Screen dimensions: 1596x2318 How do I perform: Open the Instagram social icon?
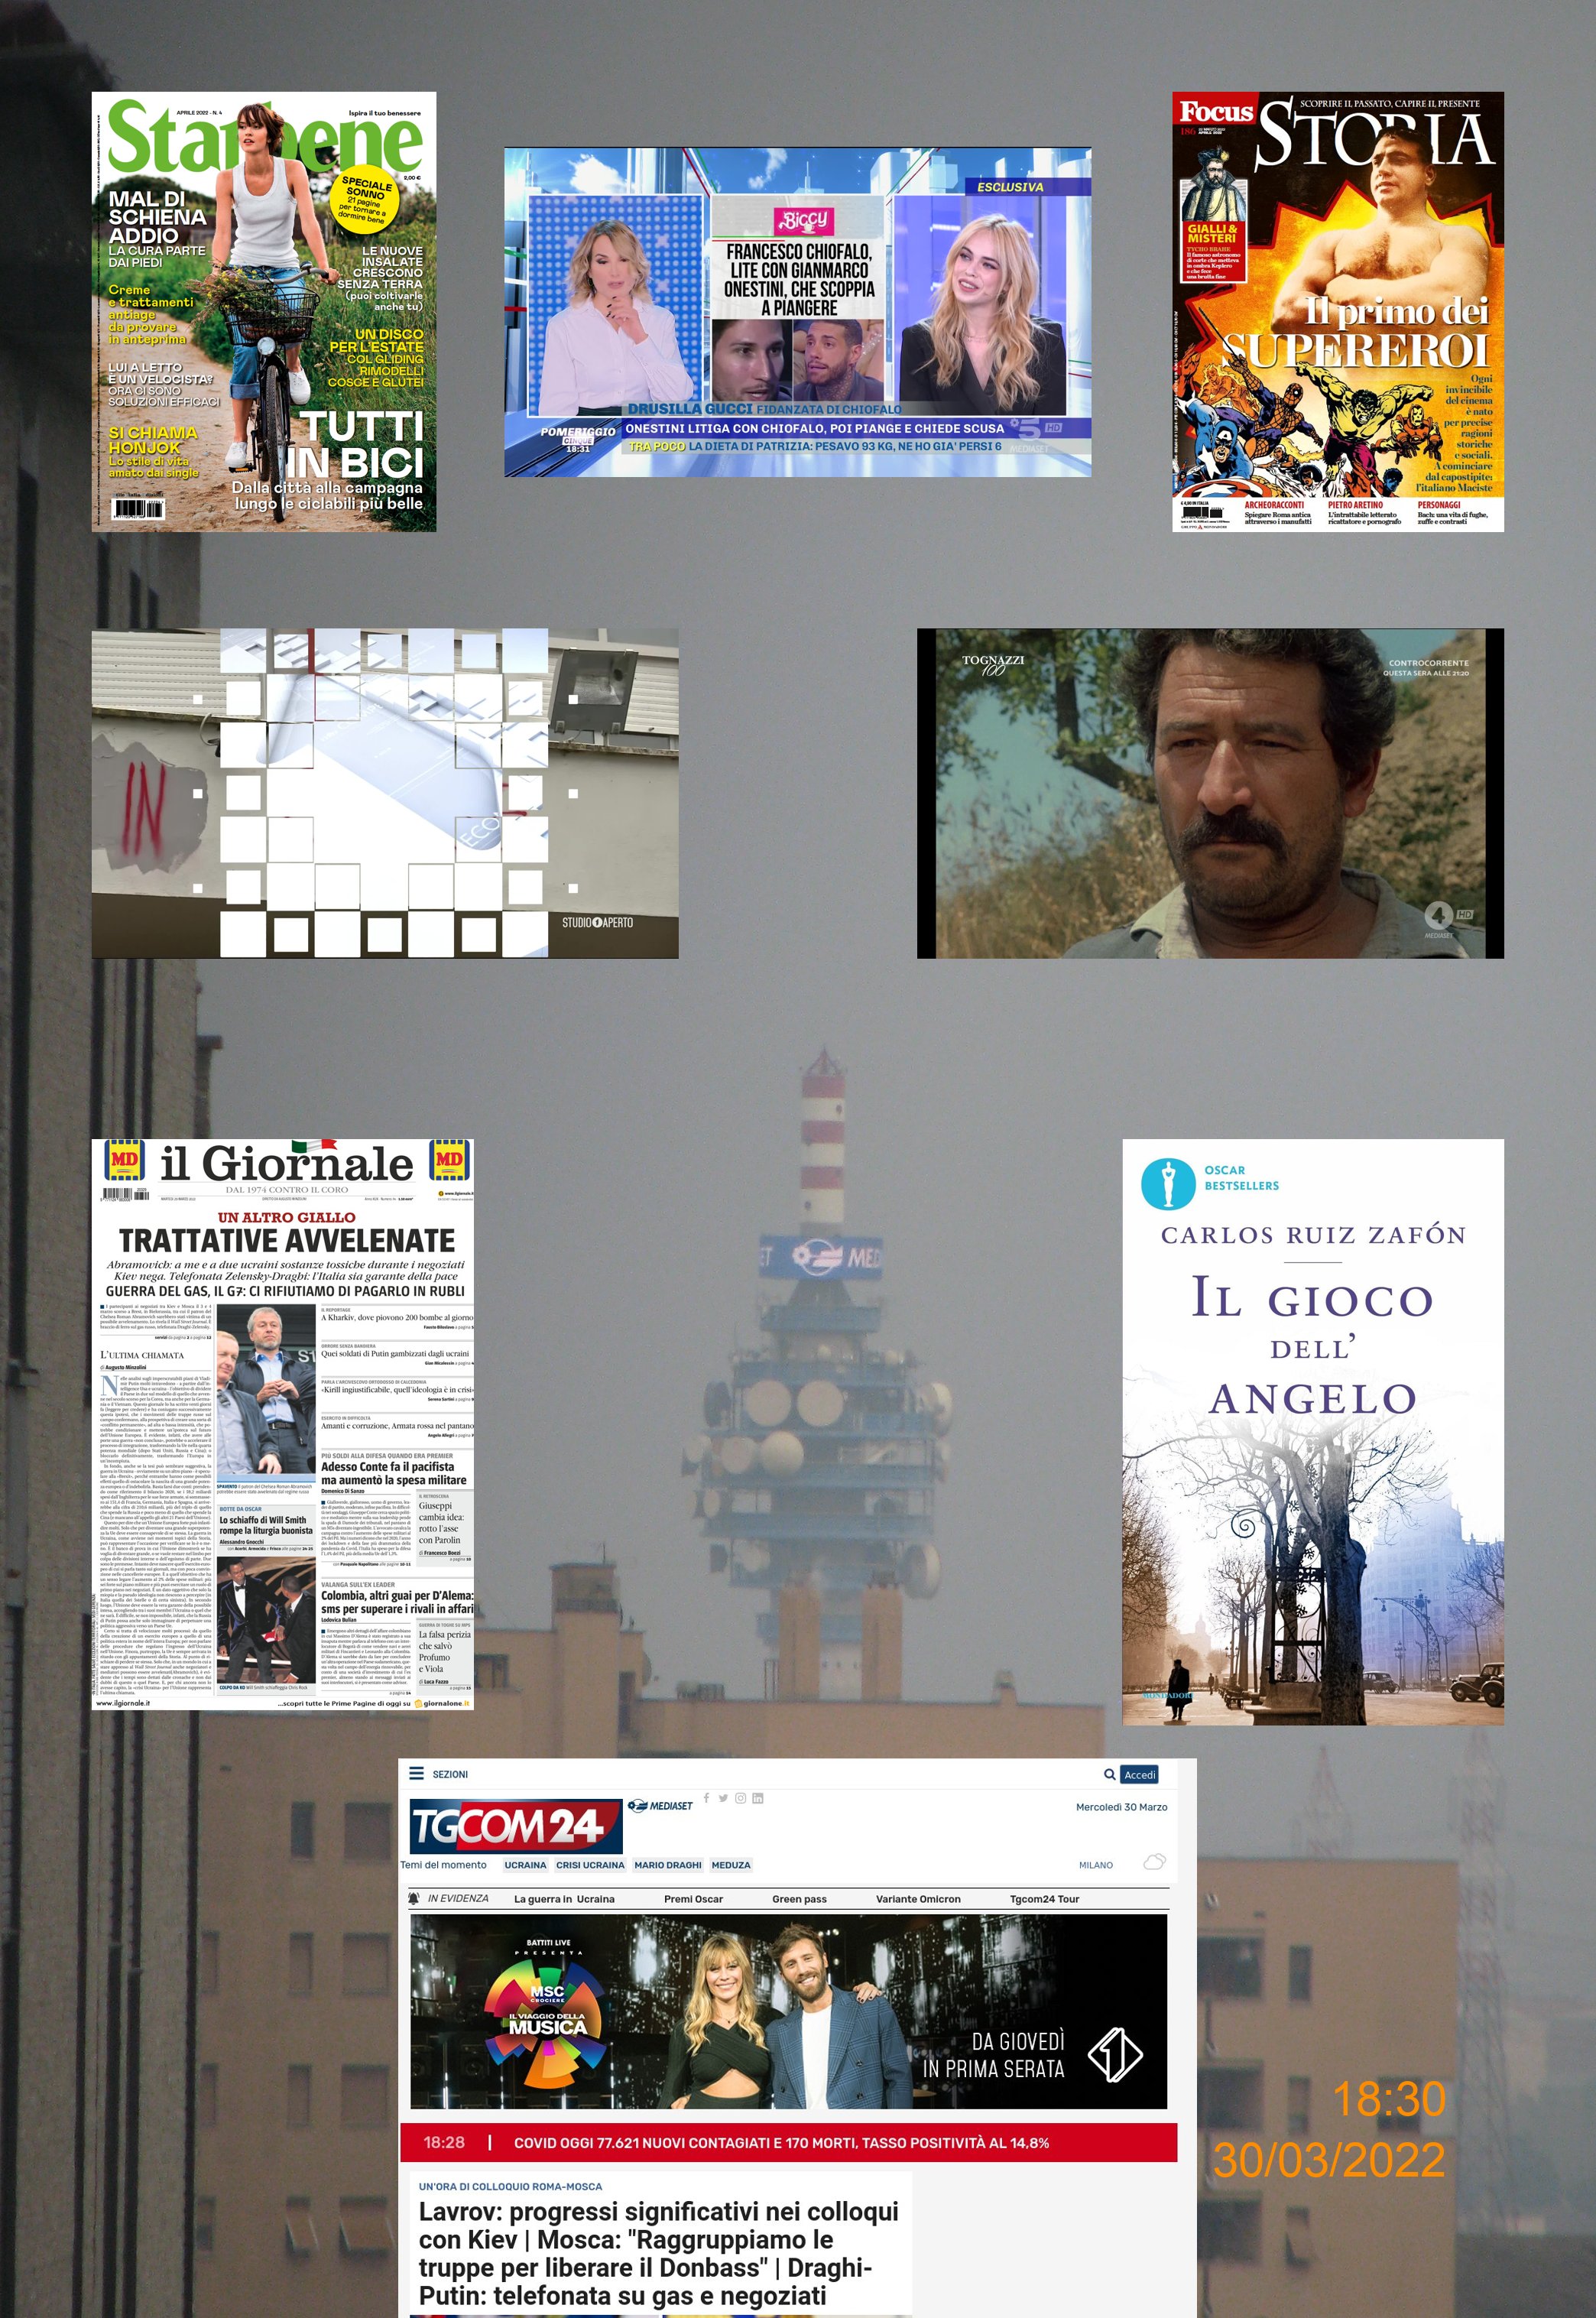(740, 1798)
